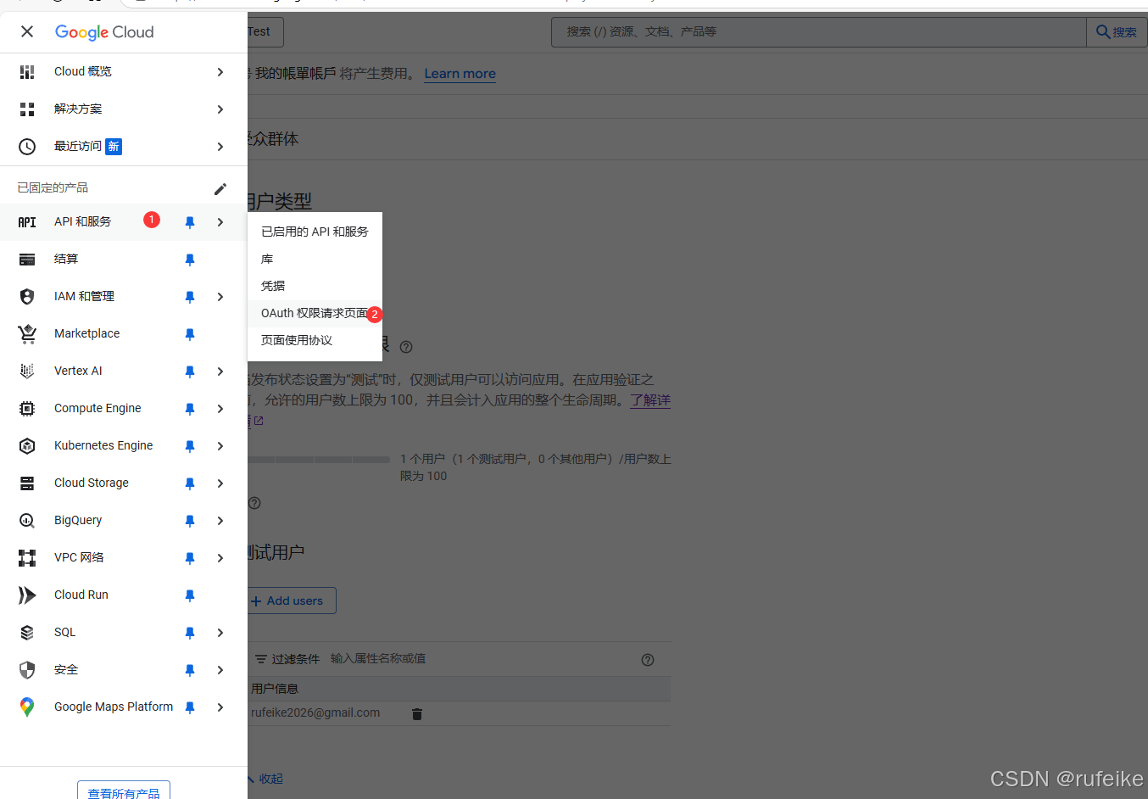1148x799 pixels.
Task: Open OAuth 权限请求页面 submenu item
Action: (x=315, y=313)
